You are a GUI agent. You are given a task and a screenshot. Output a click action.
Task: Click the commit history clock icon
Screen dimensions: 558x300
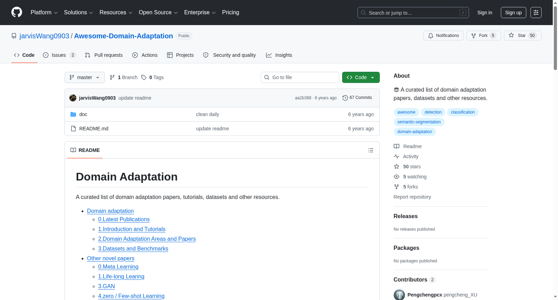pyautogui.click(x=345, y=98)
